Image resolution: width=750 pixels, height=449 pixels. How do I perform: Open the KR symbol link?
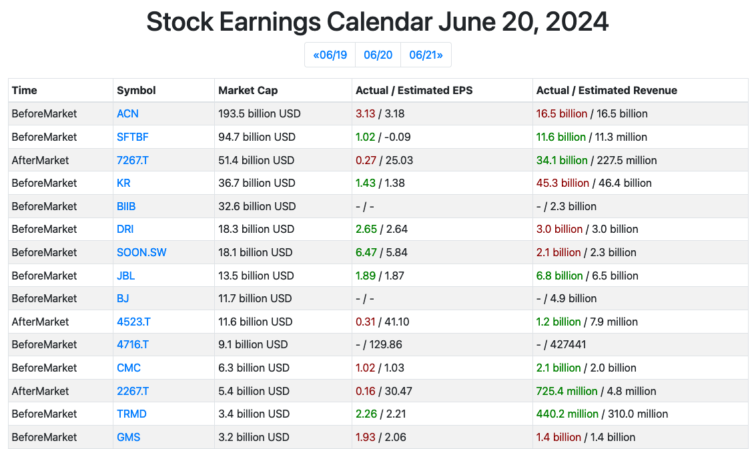pyautogui.click(x=123, y=183)
